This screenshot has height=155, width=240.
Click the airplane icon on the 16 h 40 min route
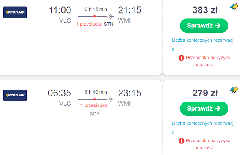(x=111, y=99)
